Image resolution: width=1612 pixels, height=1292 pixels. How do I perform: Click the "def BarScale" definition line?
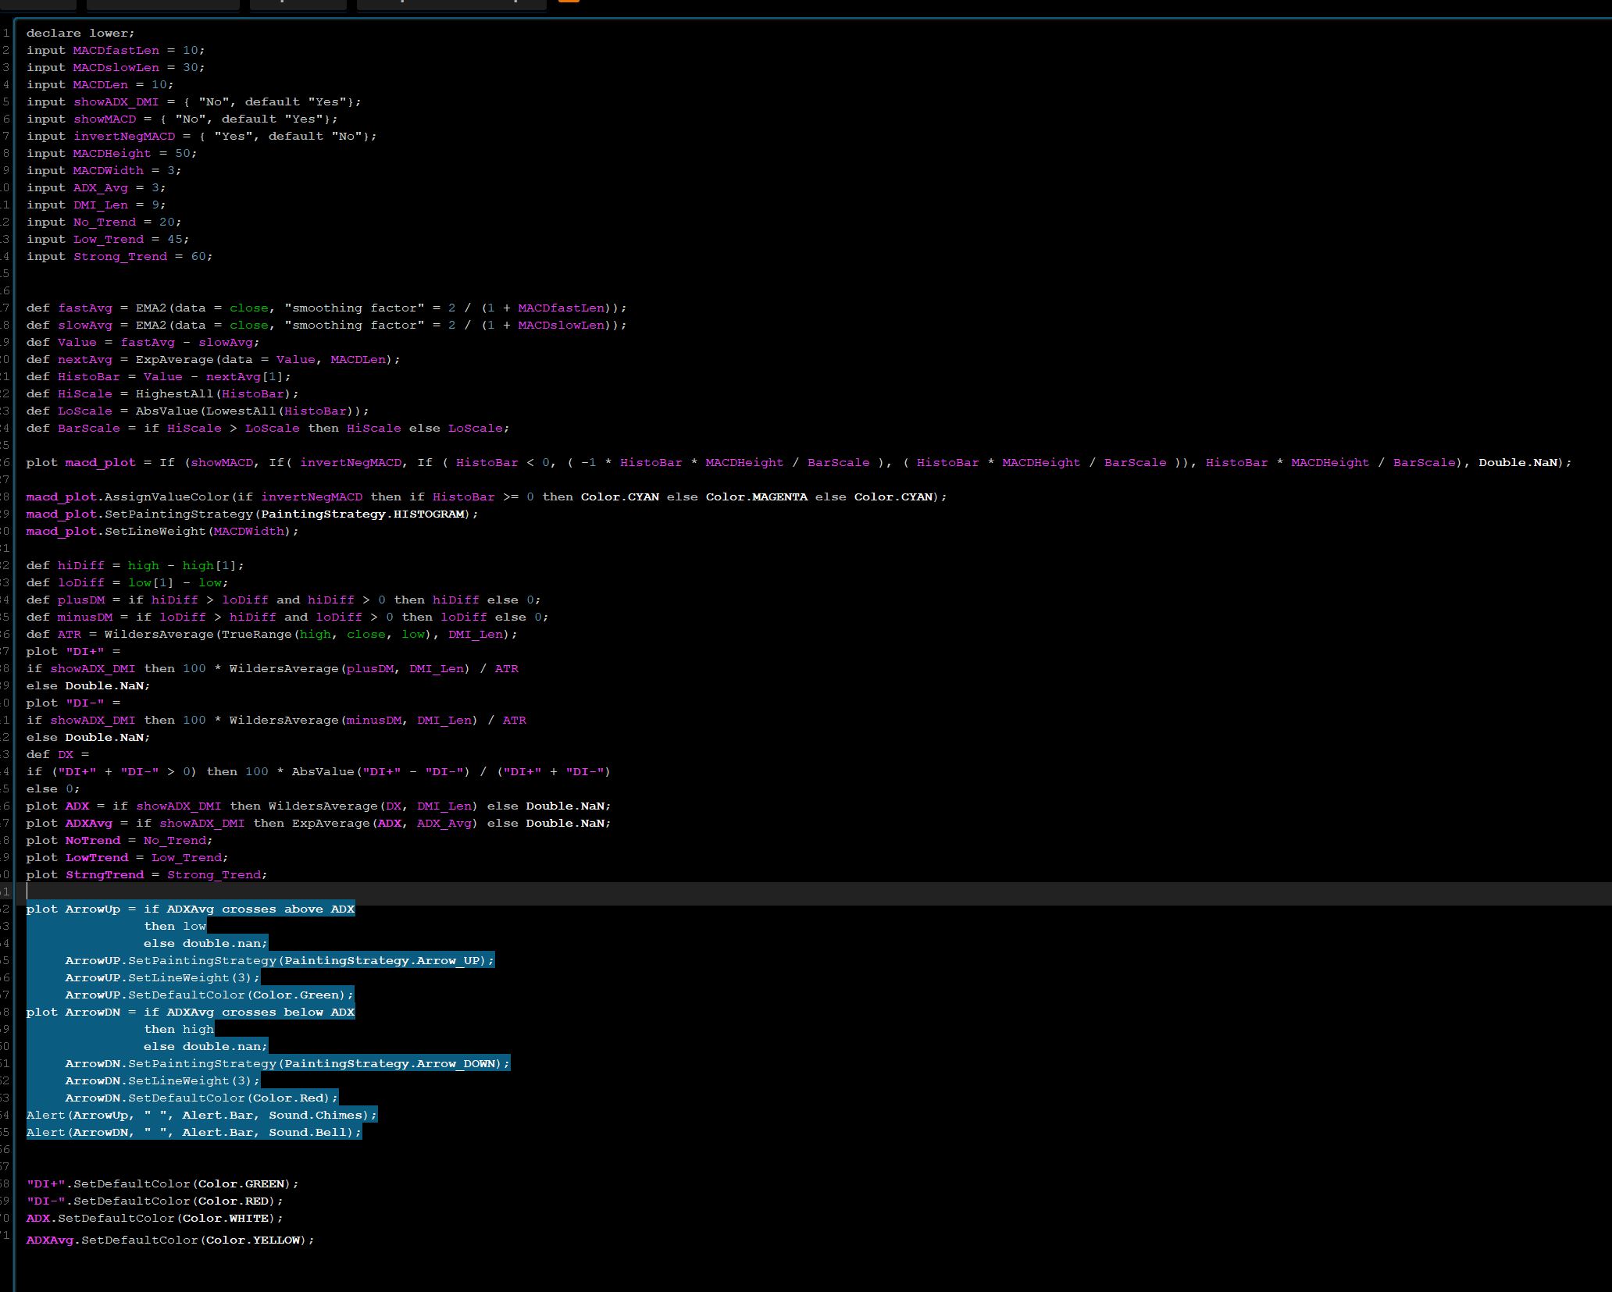(268, 428)
